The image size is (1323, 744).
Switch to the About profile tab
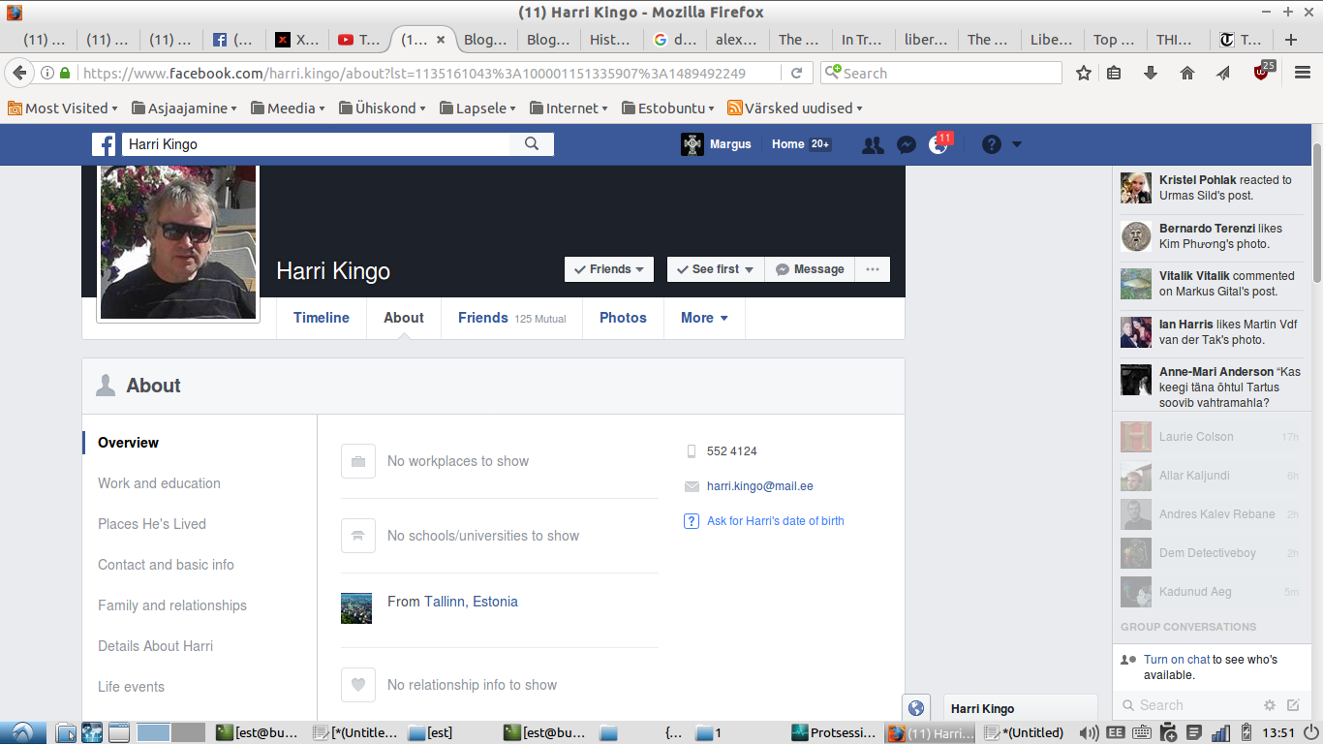tap(404, 318)
